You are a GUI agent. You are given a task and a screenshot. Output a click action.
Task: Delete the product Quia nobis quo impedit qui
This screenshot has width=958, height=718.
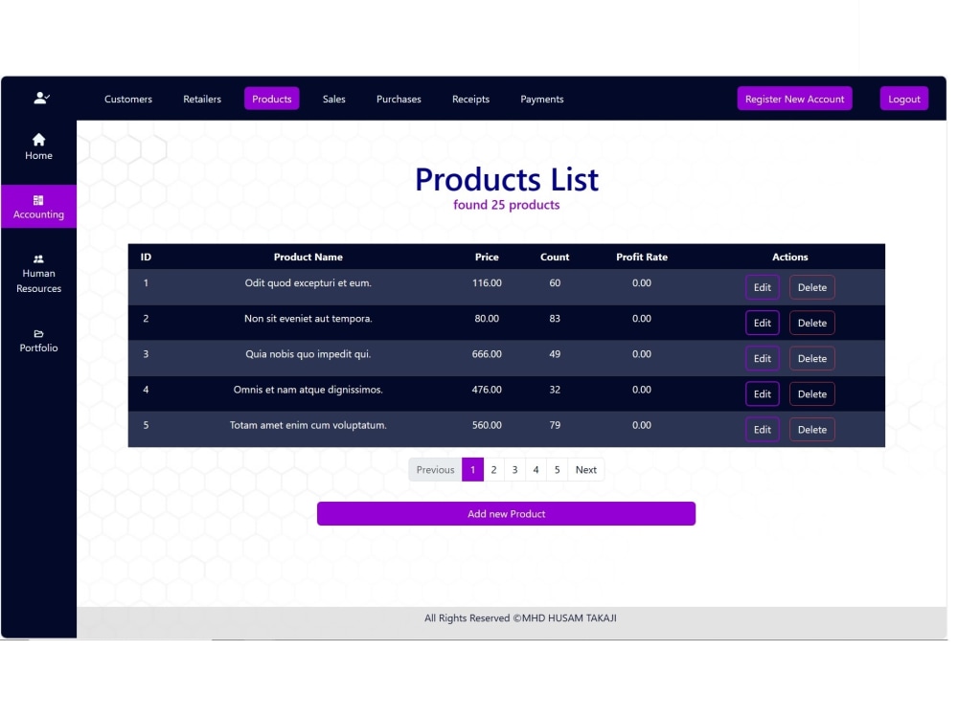(811, 358)
